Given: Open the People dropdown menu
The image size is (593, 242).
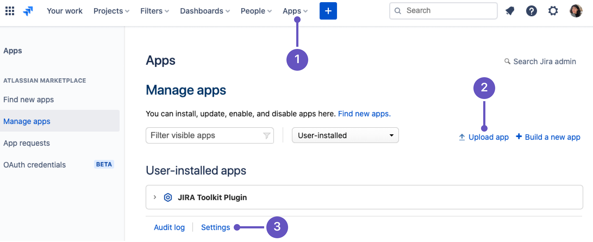Looking at the screenshot, I should (x=256, y=11).
